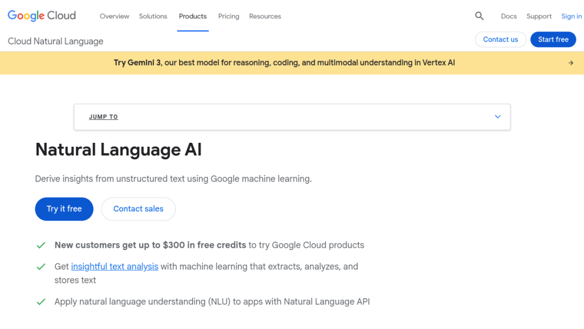Click the blue Try it free button

64,209
